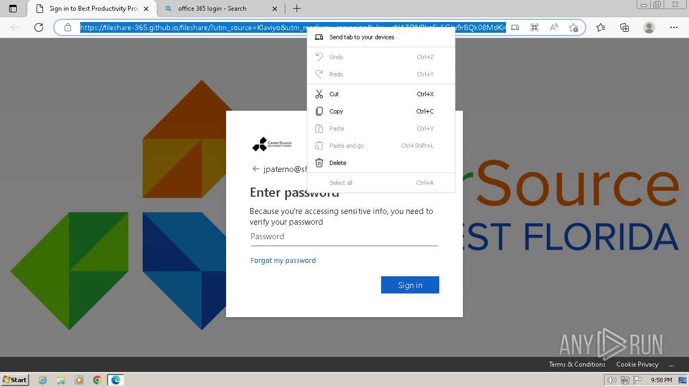Open the volume speaker tray icon
This screenshot has width=689, height=387.
pos(612,380)
